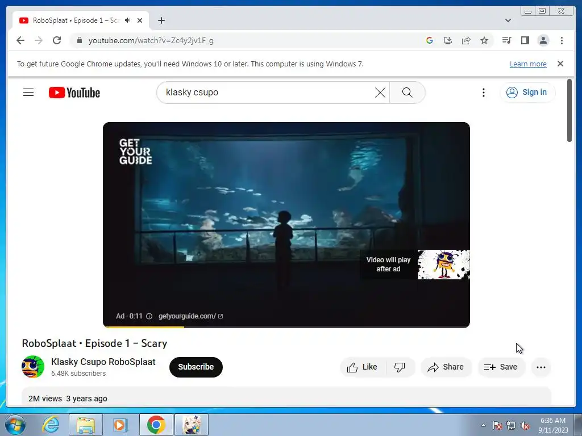This screenshot has width=582, height=436.
Task: Dismiss the Chrome update infobar
Action: (560, 64)
